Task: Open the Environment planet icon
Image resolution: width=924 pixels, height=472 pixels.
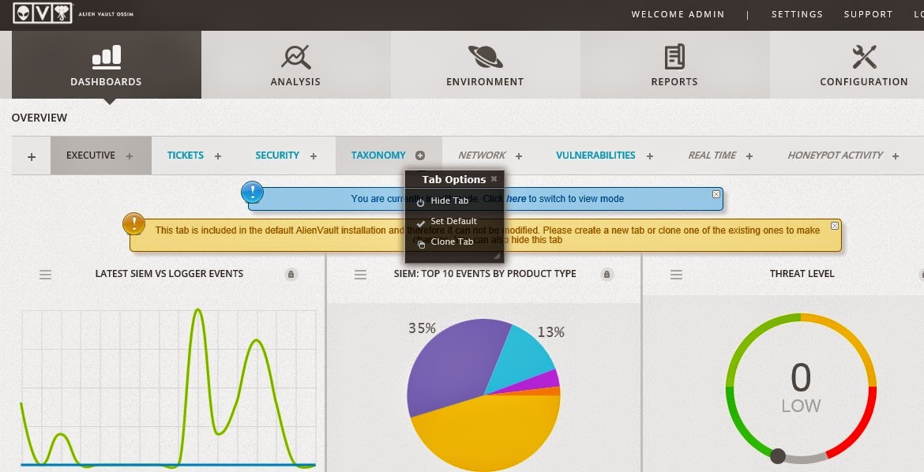Action: tap(485, 57)
